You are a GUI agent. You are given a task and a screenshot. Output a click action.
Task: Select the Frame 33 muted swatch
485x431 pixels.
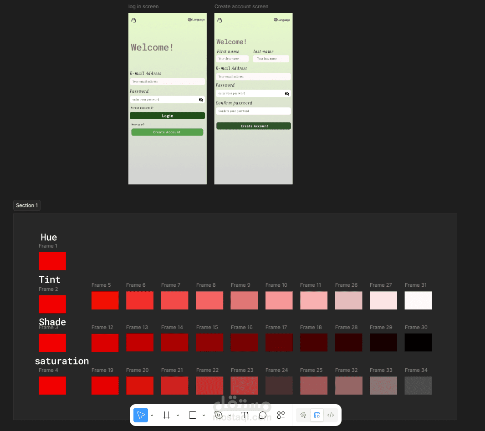click(383, 385)
